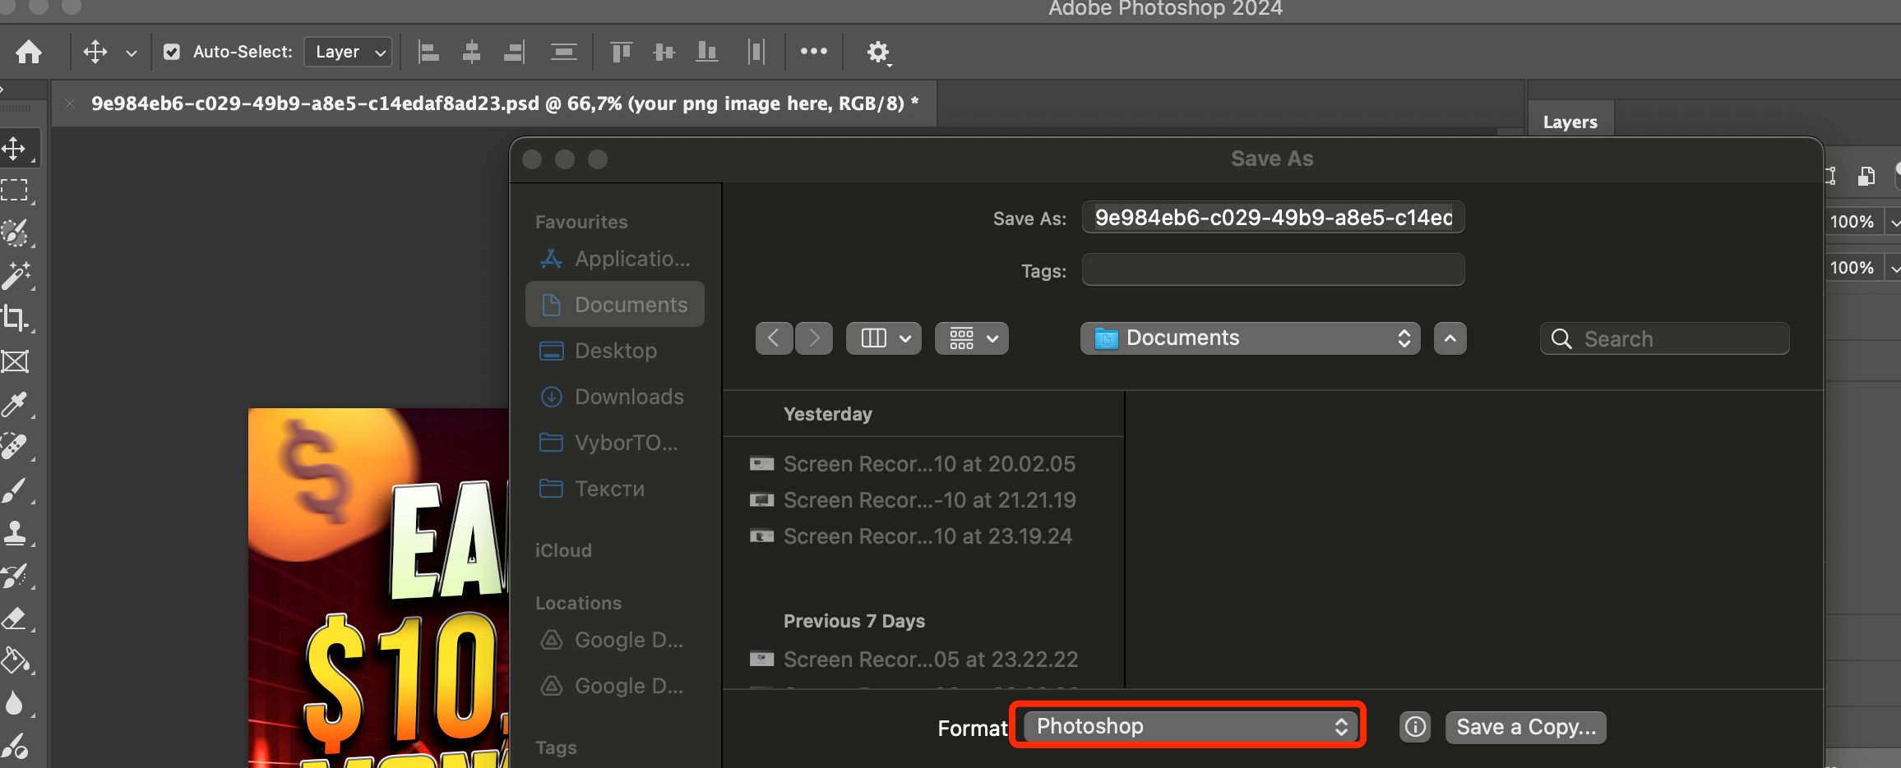Select the Blur tool
The image size is (1901, 768).
tap(15, 704)
